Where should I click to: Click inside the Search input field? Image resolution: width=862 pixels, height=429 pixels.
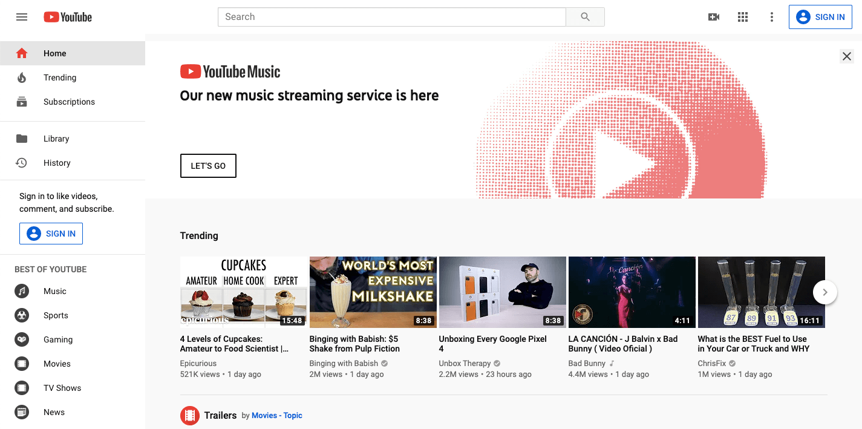coord(391,16)
